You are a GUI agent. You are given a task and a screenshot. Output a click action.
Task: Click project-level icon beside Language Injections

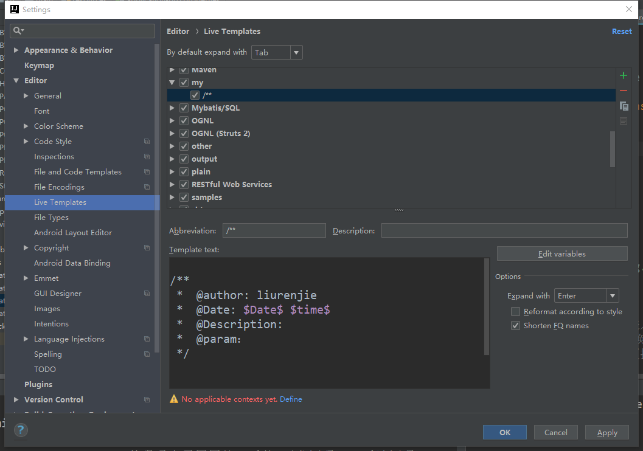(147, 339)
